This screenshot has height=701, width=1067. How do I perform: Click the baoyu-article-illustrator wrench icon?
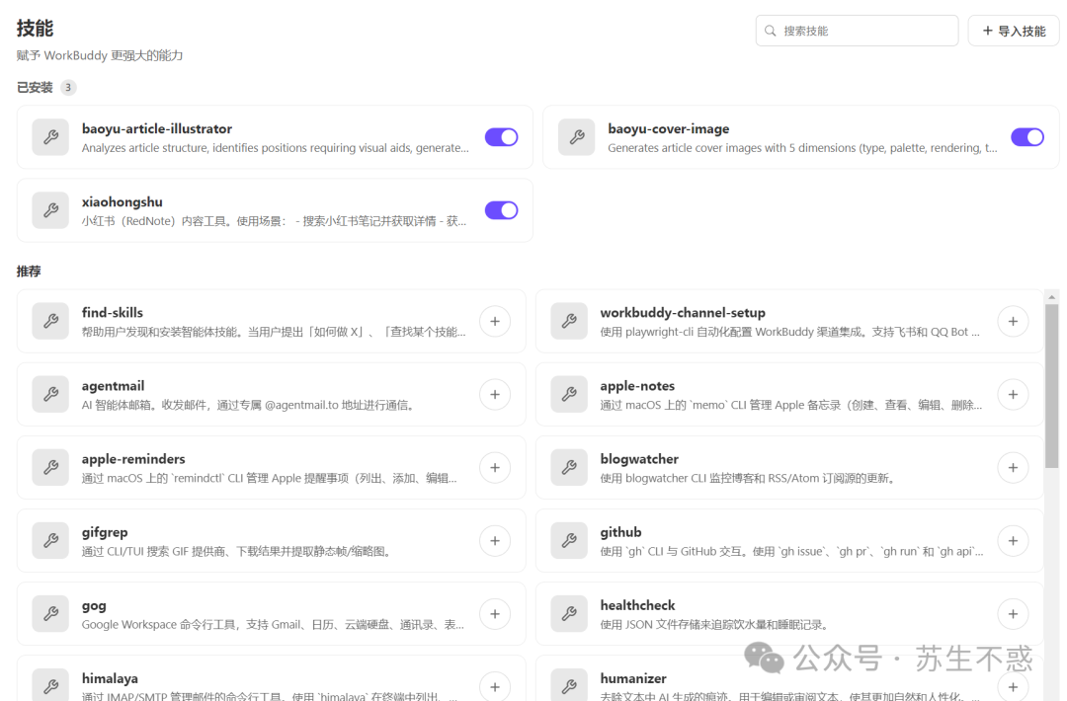click(x=50, y=137)
